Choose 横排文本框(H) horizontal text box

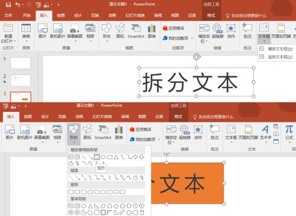pyautogui.click(x=276, y=49)
